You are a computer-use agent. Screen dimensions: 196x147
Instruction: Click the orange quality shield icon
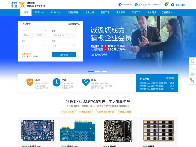(30, 82)
